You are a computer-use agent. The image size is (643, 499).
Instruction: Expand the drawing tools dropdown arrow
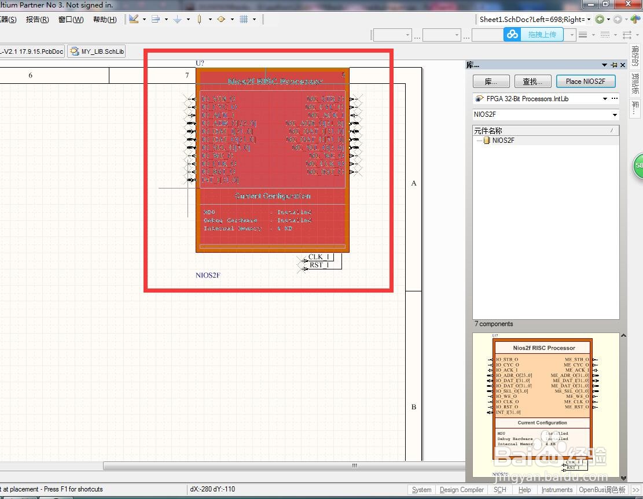point(144,19)
